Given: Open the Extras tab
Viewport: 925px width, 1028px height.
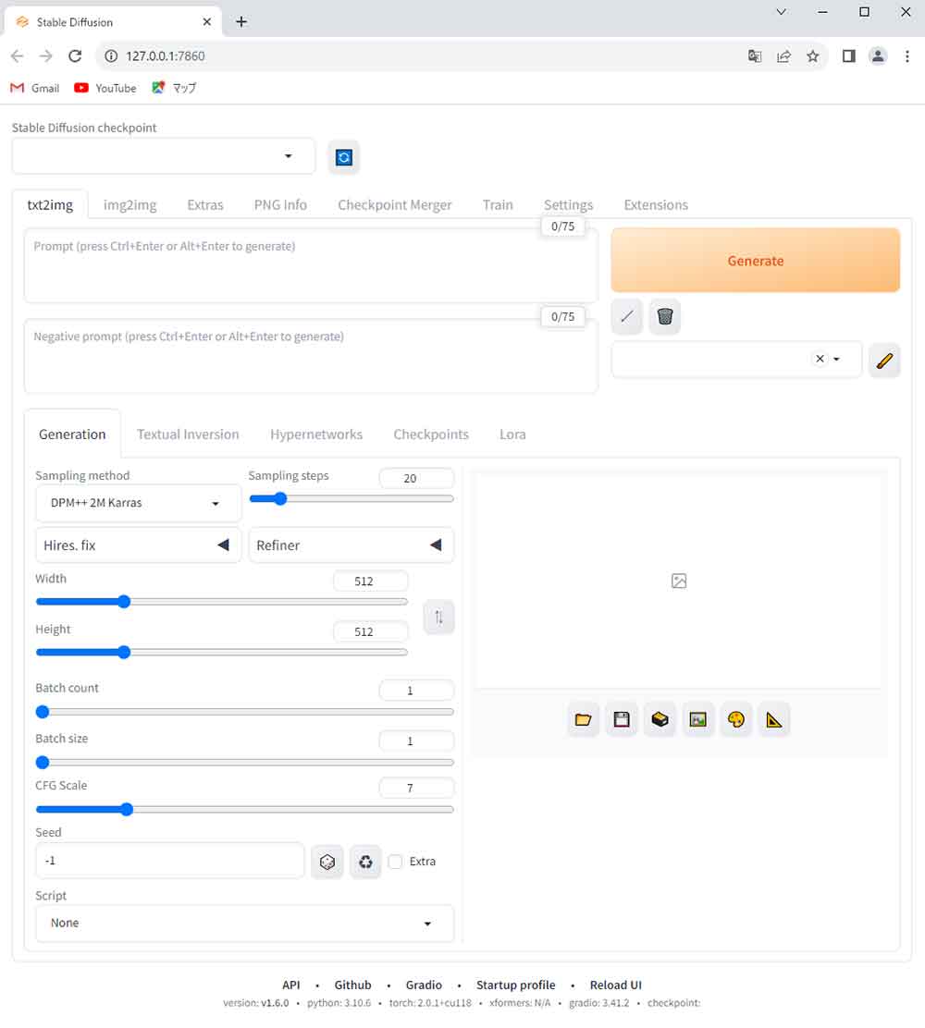Looking at the screenshot, I should pos(205,205).
